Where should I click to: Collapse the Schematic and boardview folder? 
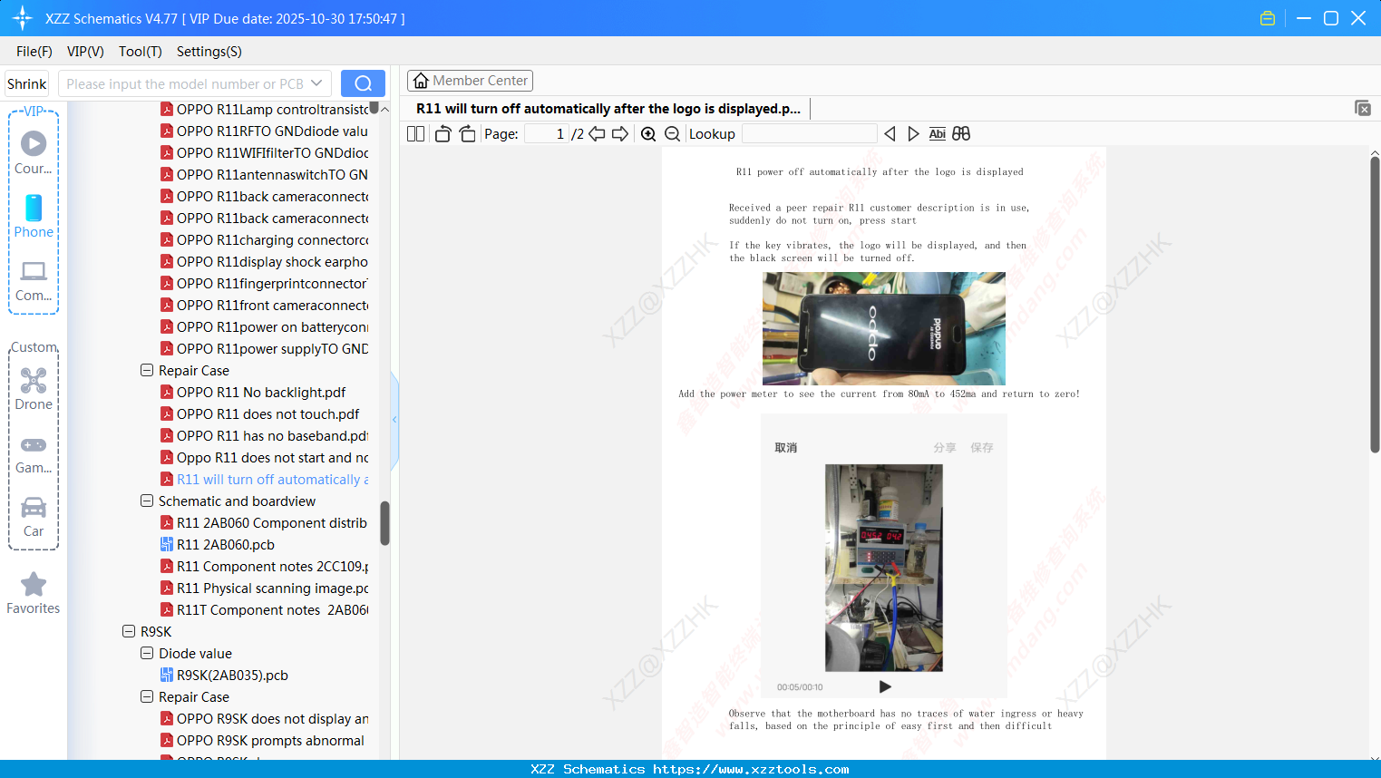click(x=147, y=501)
